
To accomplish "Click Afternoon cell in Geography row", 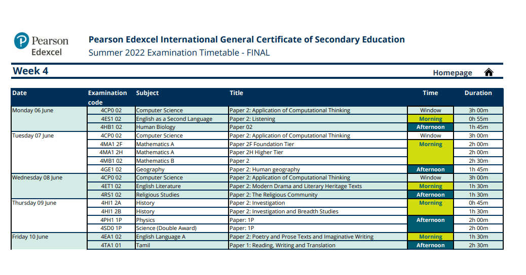I will click(x=430, y=170).
